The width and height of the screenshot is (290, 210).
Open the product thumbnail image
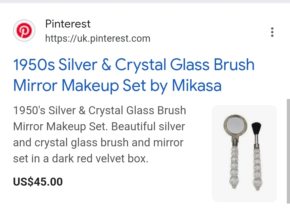click(x=244, y=154)
